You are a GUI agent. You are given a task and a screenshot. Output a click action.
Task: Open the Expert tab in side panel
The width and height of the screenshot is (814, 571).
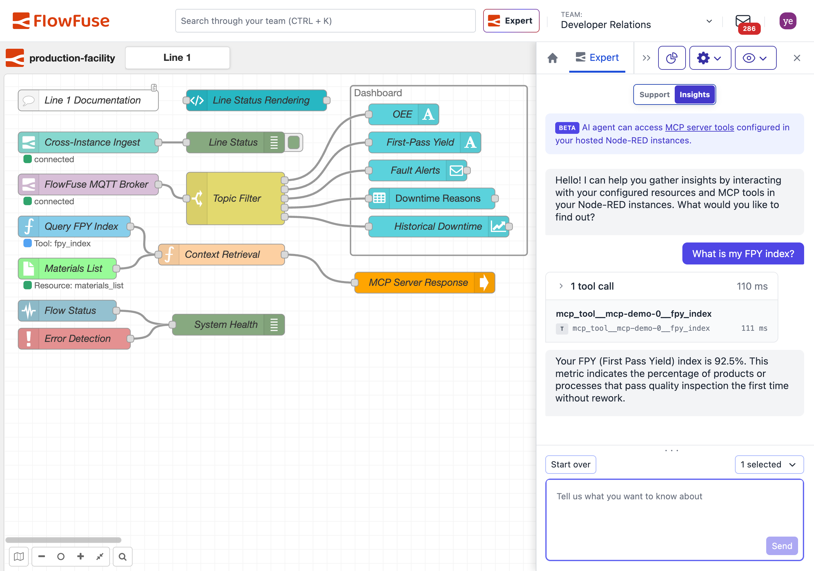(x=597, y=58)
